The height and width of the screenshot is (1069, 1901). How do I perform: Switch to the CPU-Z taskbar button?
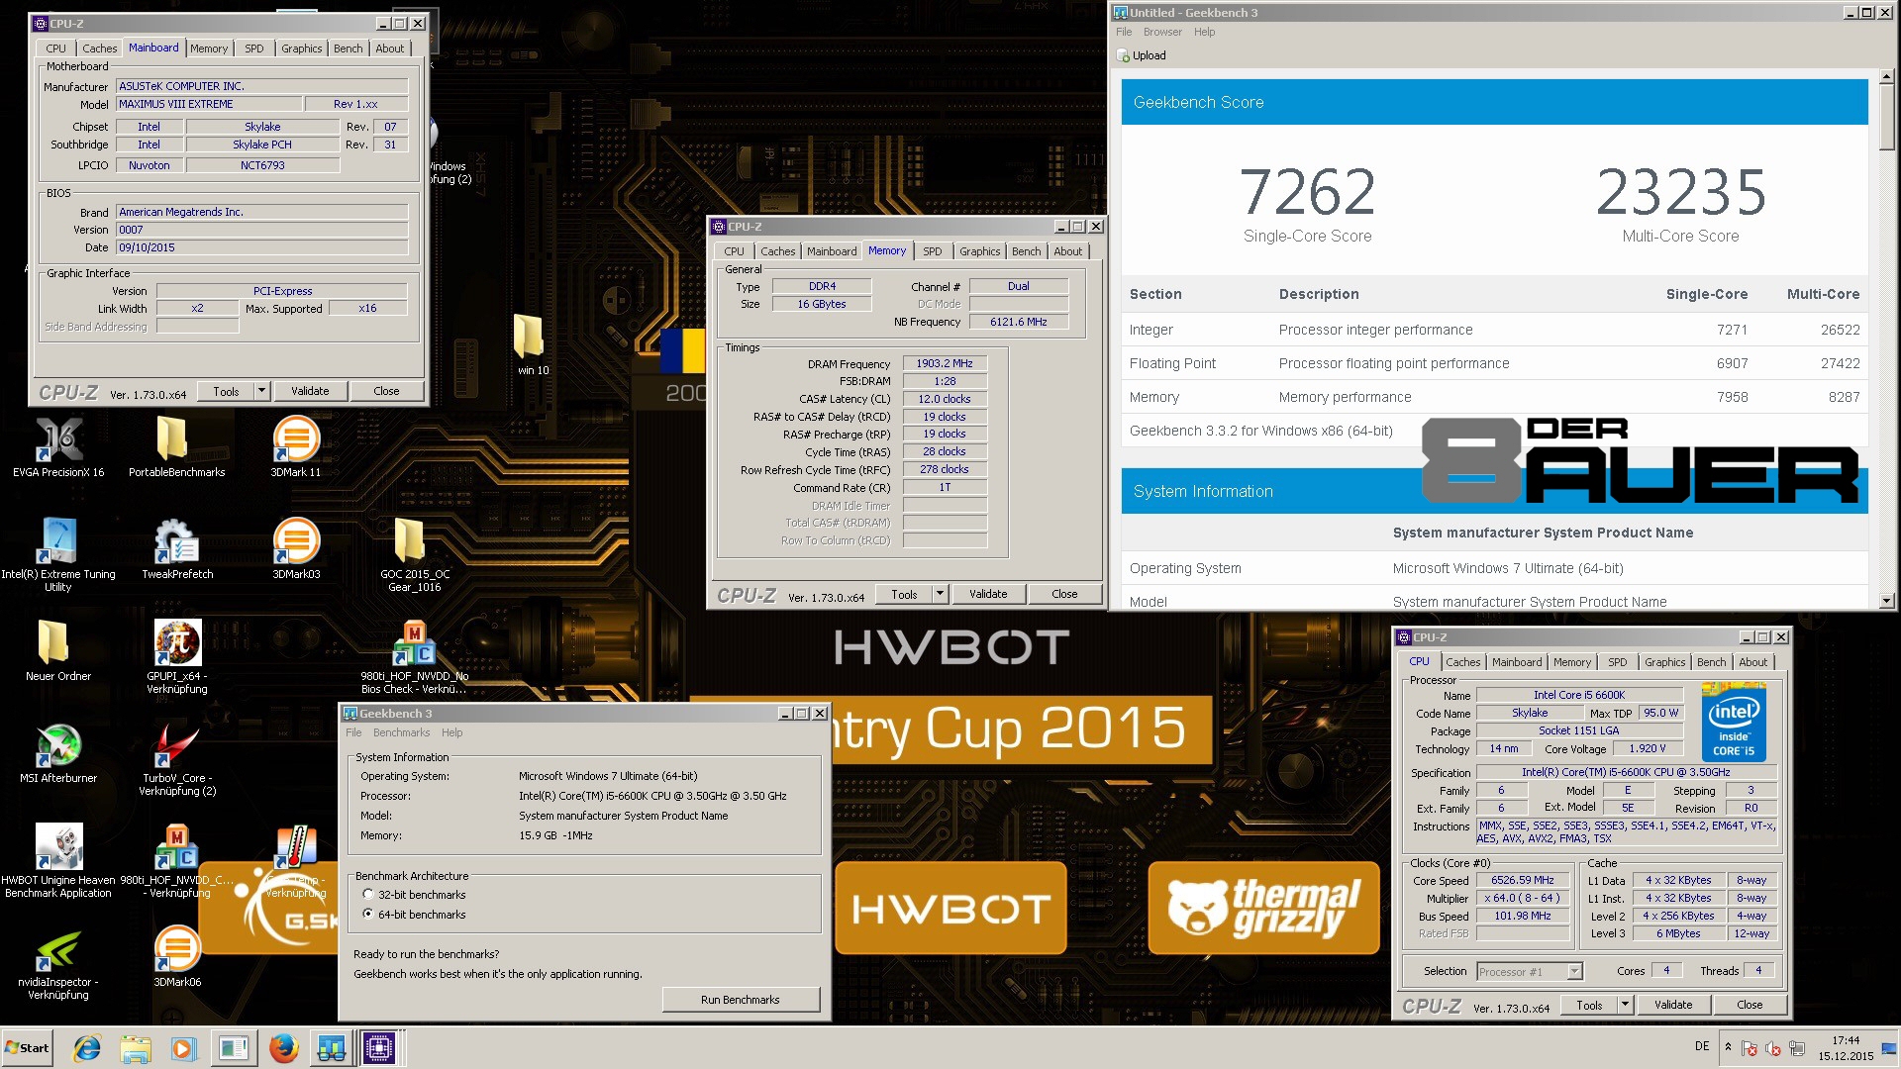pos(379,1047)
